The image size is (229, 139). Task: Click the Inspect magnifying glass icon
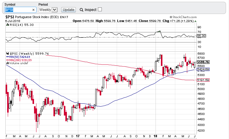pos(81,10)
